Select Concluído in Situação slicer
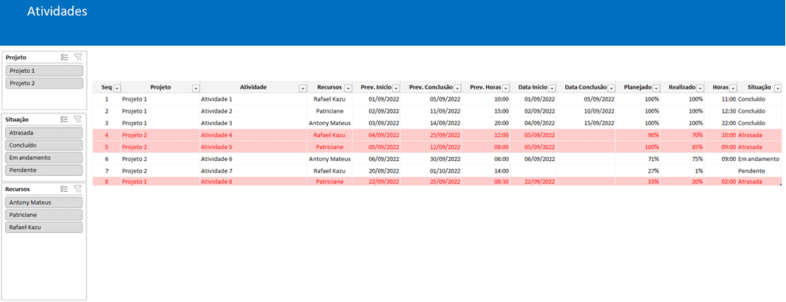The image size is (786, 302). (x=44, y=145)
